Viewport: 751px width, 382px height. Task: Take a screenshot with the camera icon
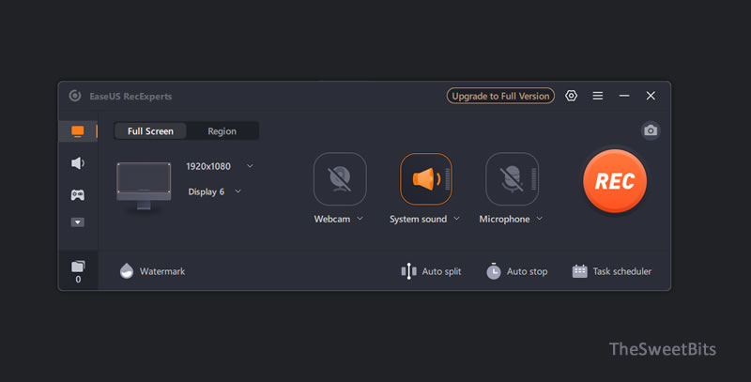tap(651, 130)
